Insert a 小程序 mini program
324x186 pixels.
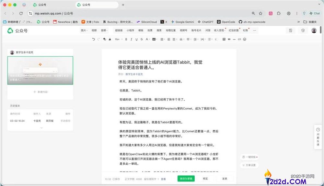click(130, 30)
